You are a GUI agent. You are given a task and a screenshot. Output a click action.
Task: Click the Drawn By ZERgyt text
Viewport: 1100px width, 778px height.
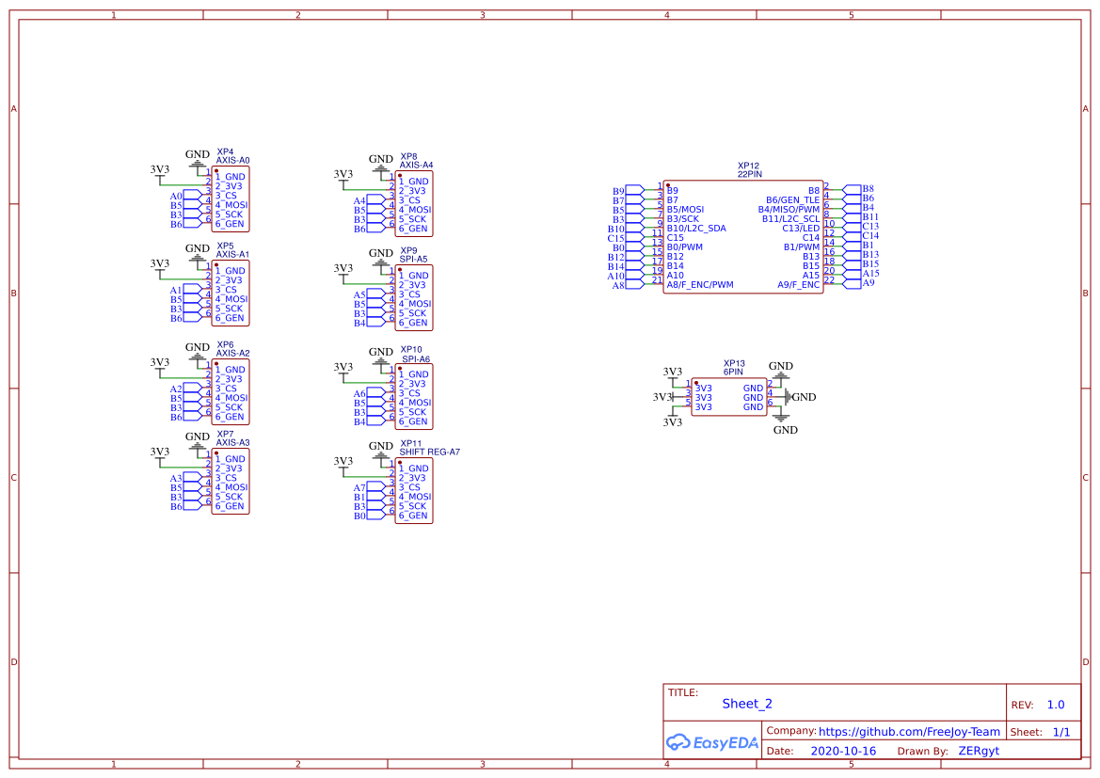[x=979, y=751]
